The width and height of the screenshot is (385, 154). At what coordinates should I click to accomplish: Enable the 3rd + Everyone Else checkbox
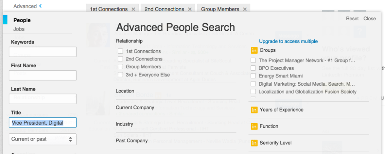click(x=120, y=74)
